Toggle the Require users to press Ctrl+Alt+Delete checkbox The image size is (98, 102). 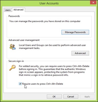20,84
